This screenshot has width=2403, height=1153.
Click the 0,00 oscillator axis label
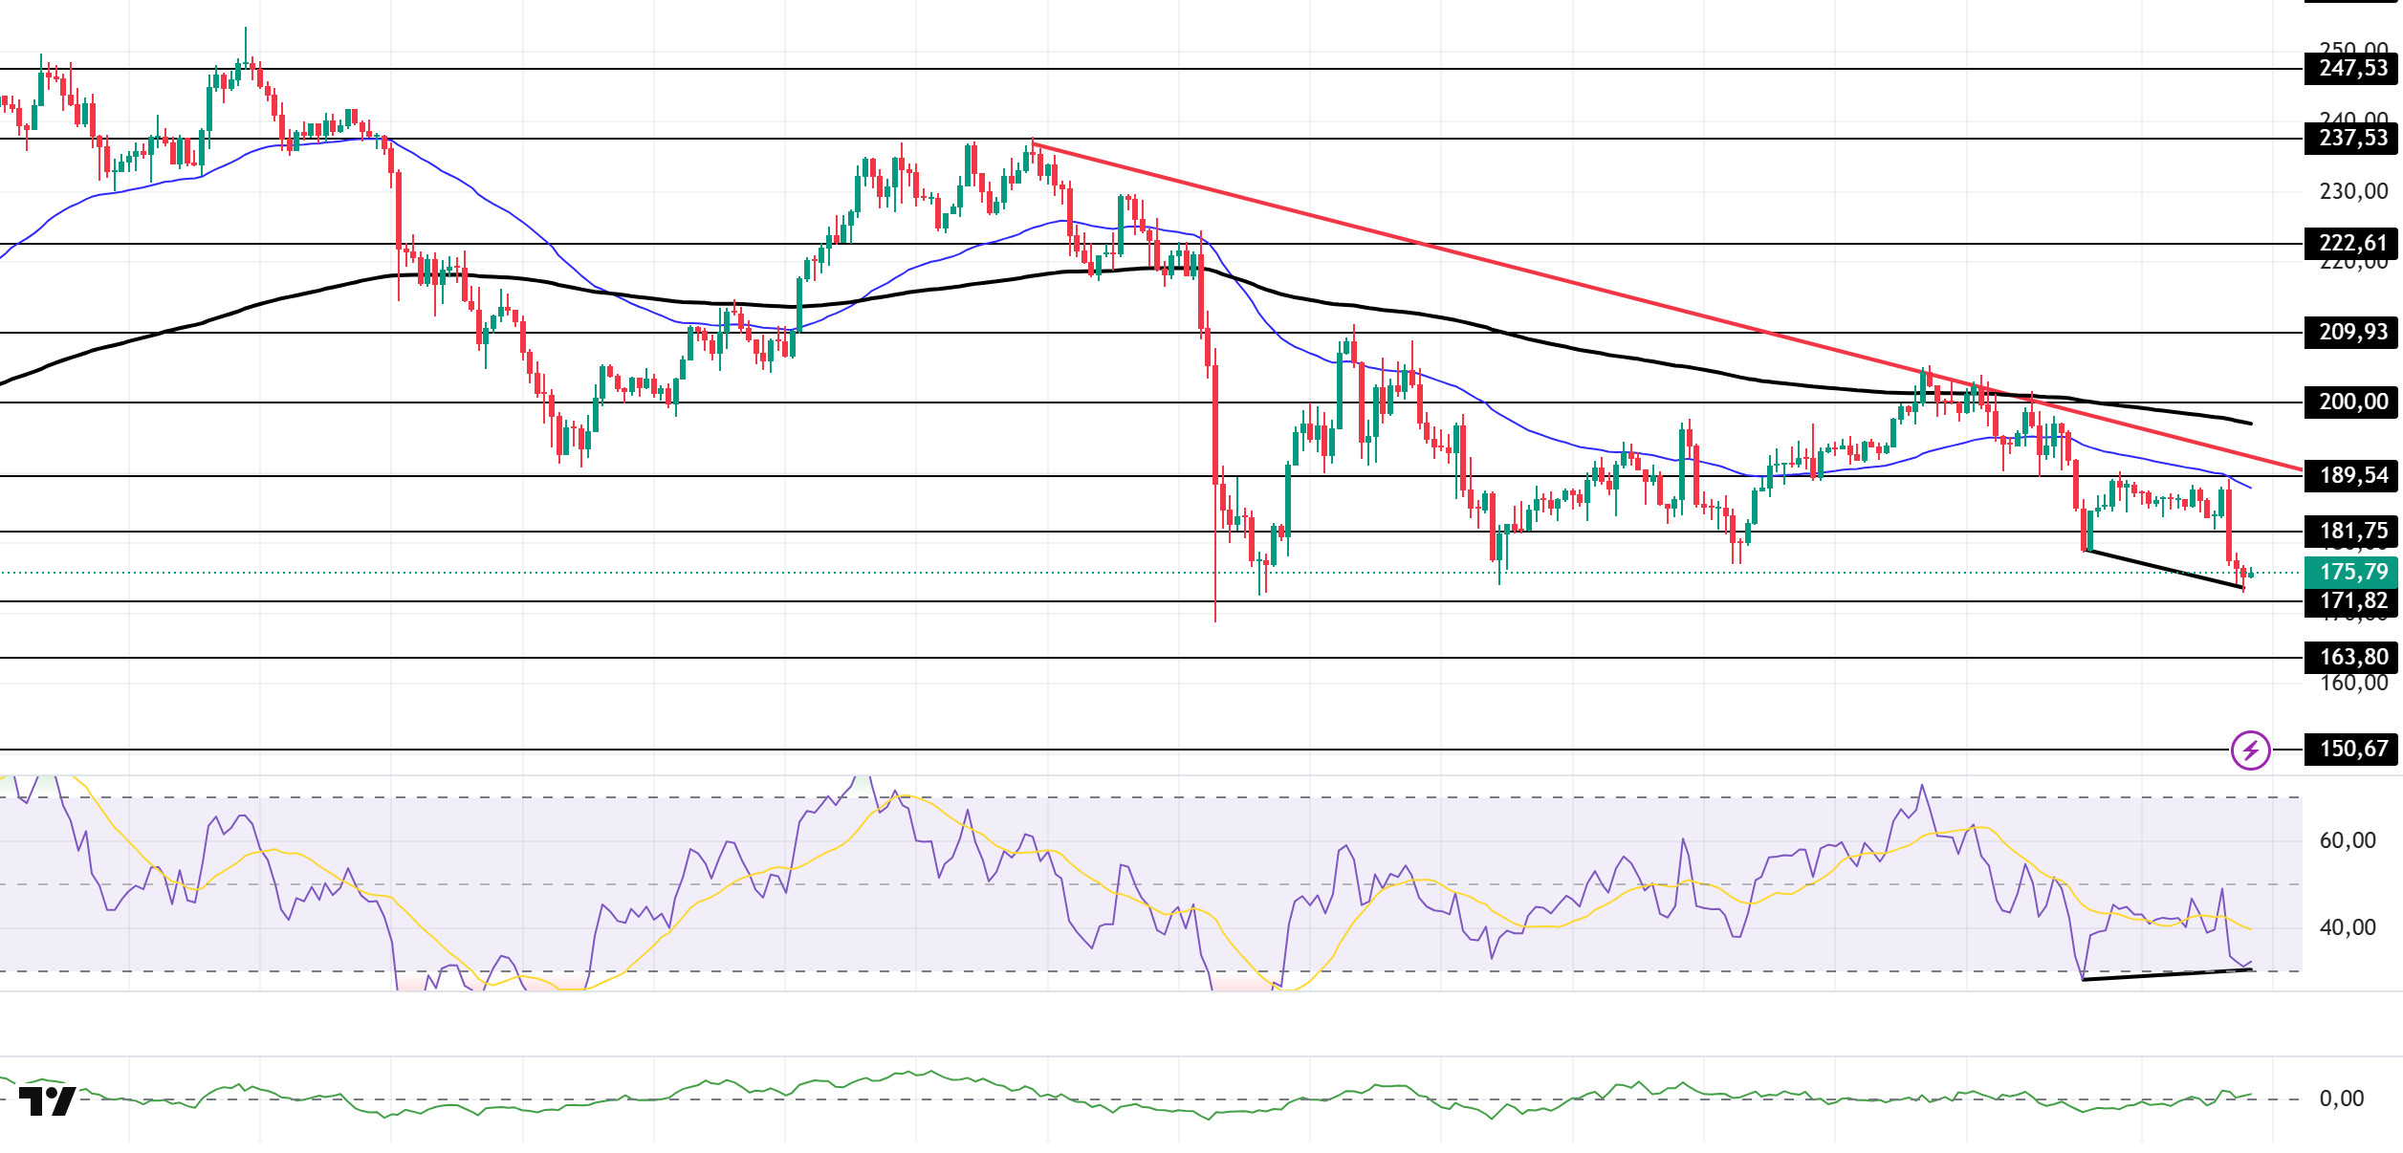(x=2341, y=1099)
